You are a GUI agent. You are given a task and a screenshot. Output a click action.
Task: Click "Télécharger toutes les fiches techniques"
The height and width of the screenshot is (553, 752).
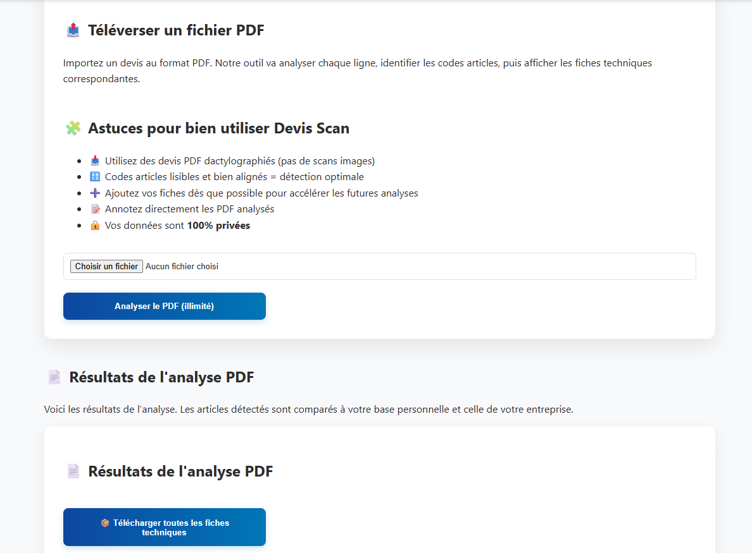point(164,527)
